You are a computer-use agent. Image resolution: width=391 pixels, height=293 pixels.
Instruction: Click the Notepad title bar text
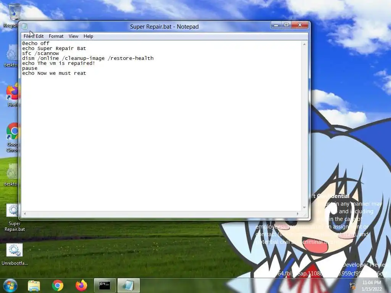tap(164, 26)
